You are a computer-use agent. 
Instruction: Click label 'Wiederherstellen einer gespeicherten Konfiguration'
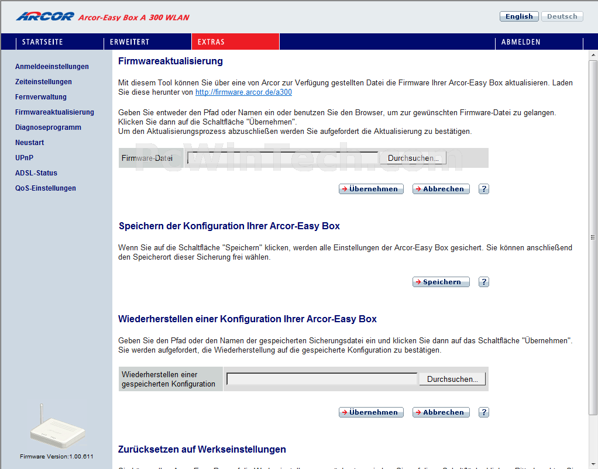[x=168, y=379]
